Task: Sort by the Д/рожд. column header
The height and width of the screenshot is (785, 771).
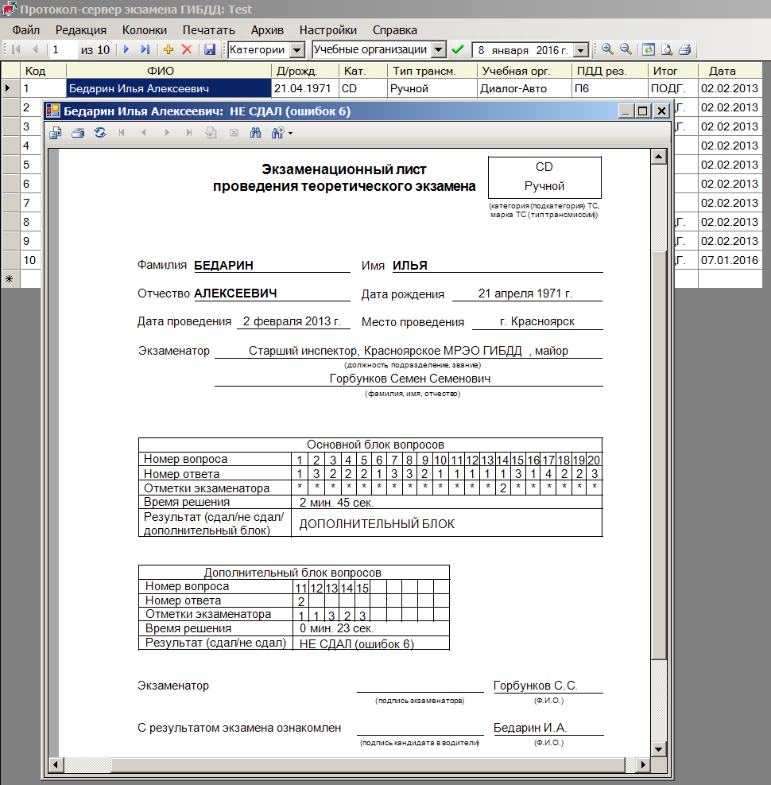Action: tap(305, 71)
